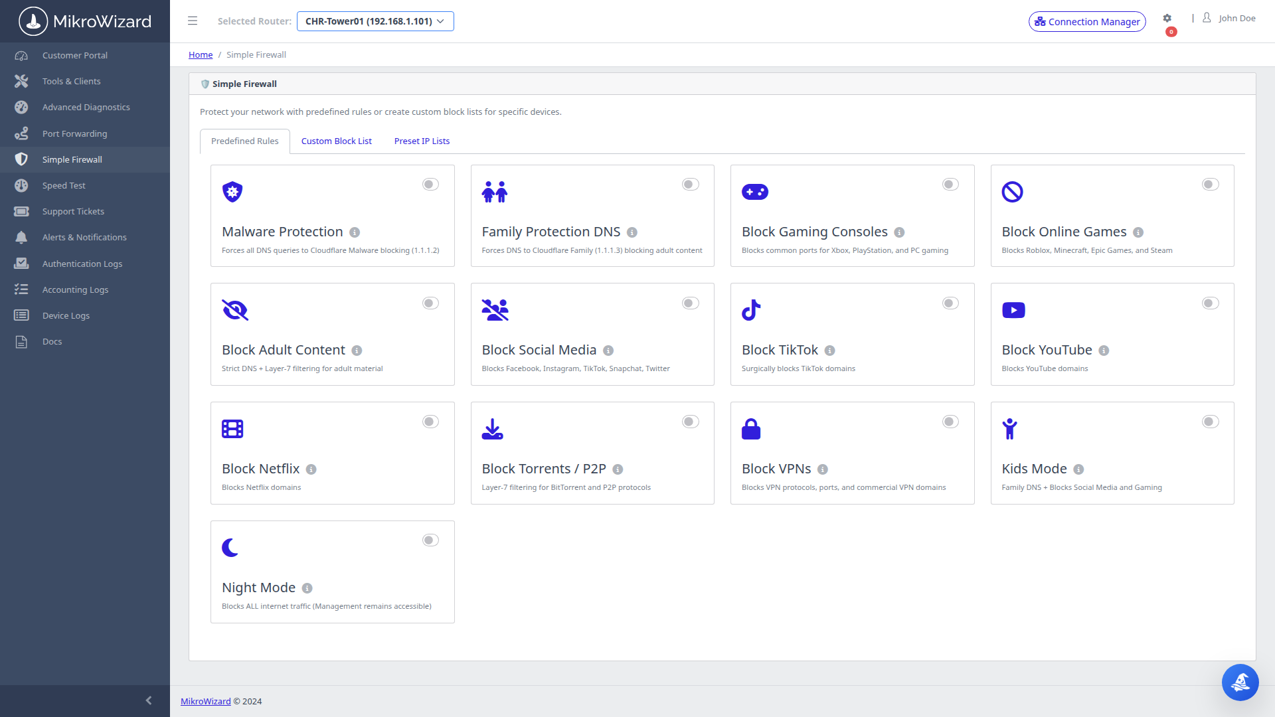This screenshot has width=1275, height=717.
Task: Show info for Block Online Games
Action: 1138,232
